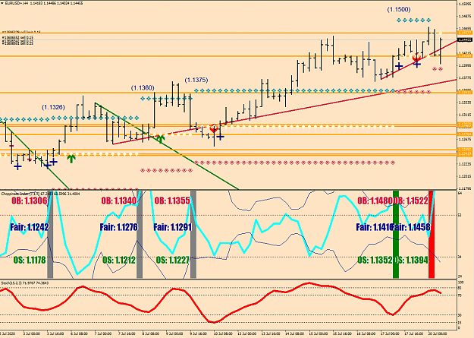Click the OB: 1.1306 label
Viewport: 474px width, 338px height.
point(30,201)
